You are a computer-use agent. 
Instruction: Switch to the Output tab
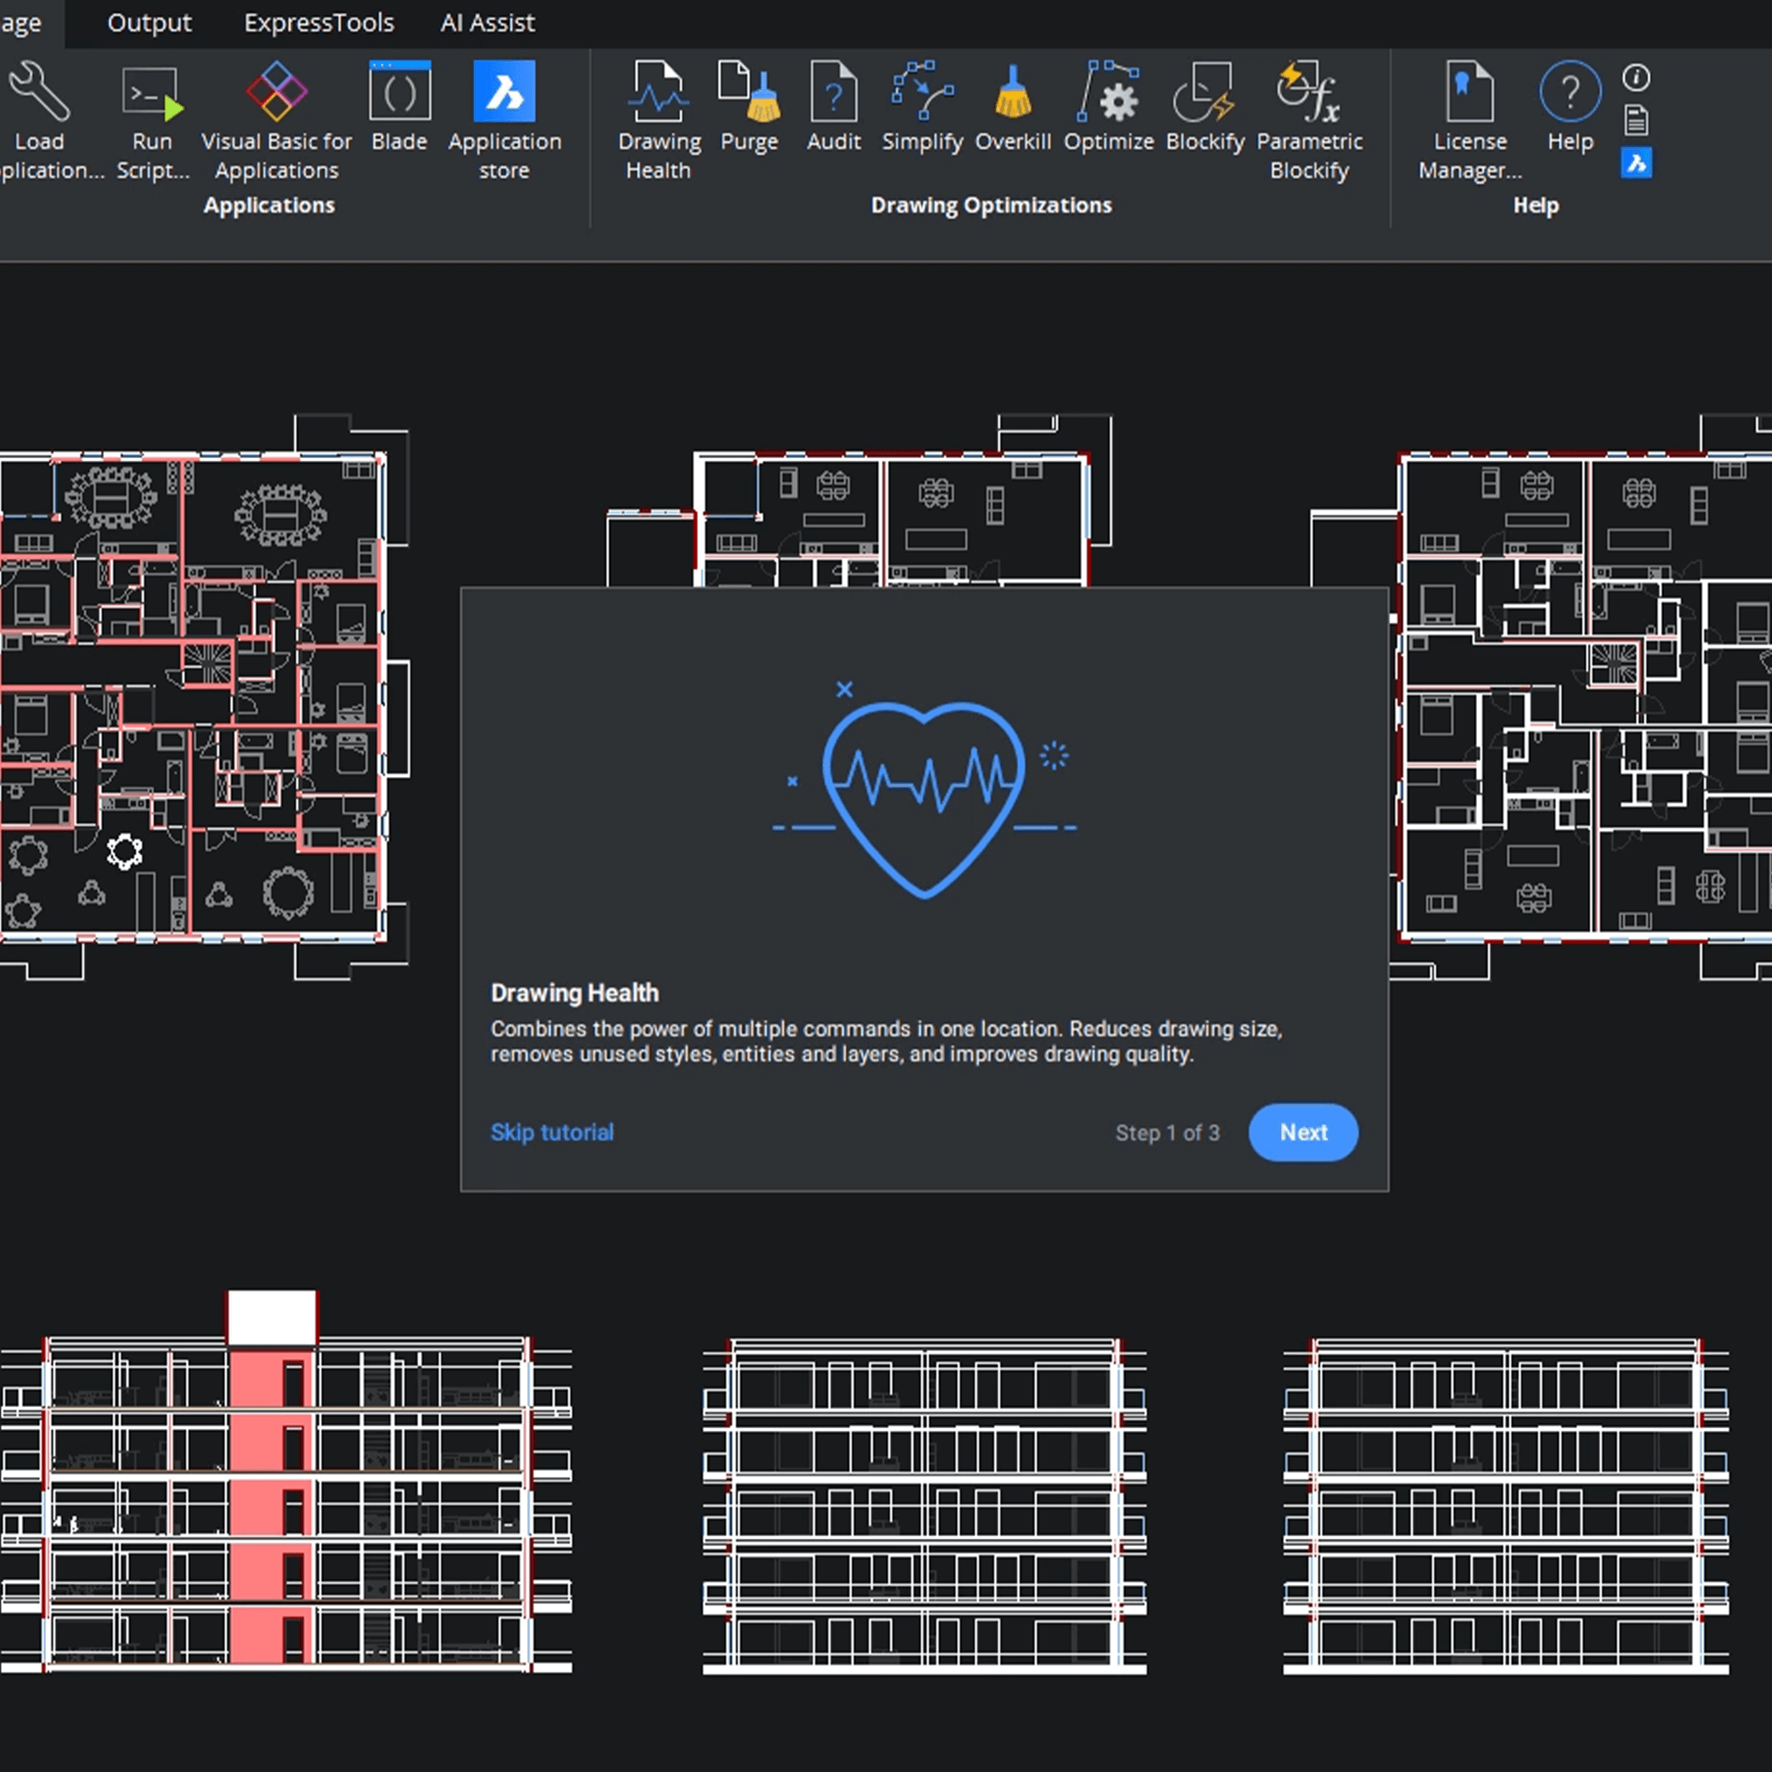tap(150, 22)
